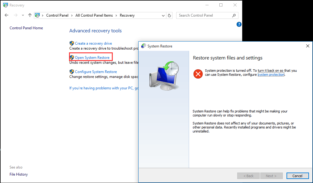Cancel the System Restore wizard
313x183 pixels.
tap(297, 176)
